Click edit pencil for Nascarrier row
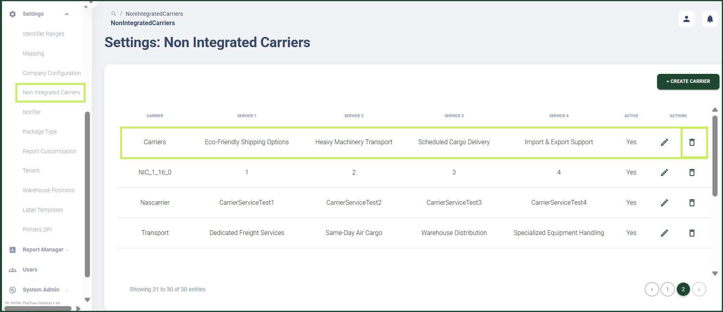Viewport: 723px width, 312px height. point(664,203)
